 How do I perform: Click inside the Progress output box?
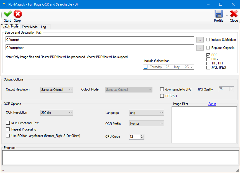pos(121,158)
